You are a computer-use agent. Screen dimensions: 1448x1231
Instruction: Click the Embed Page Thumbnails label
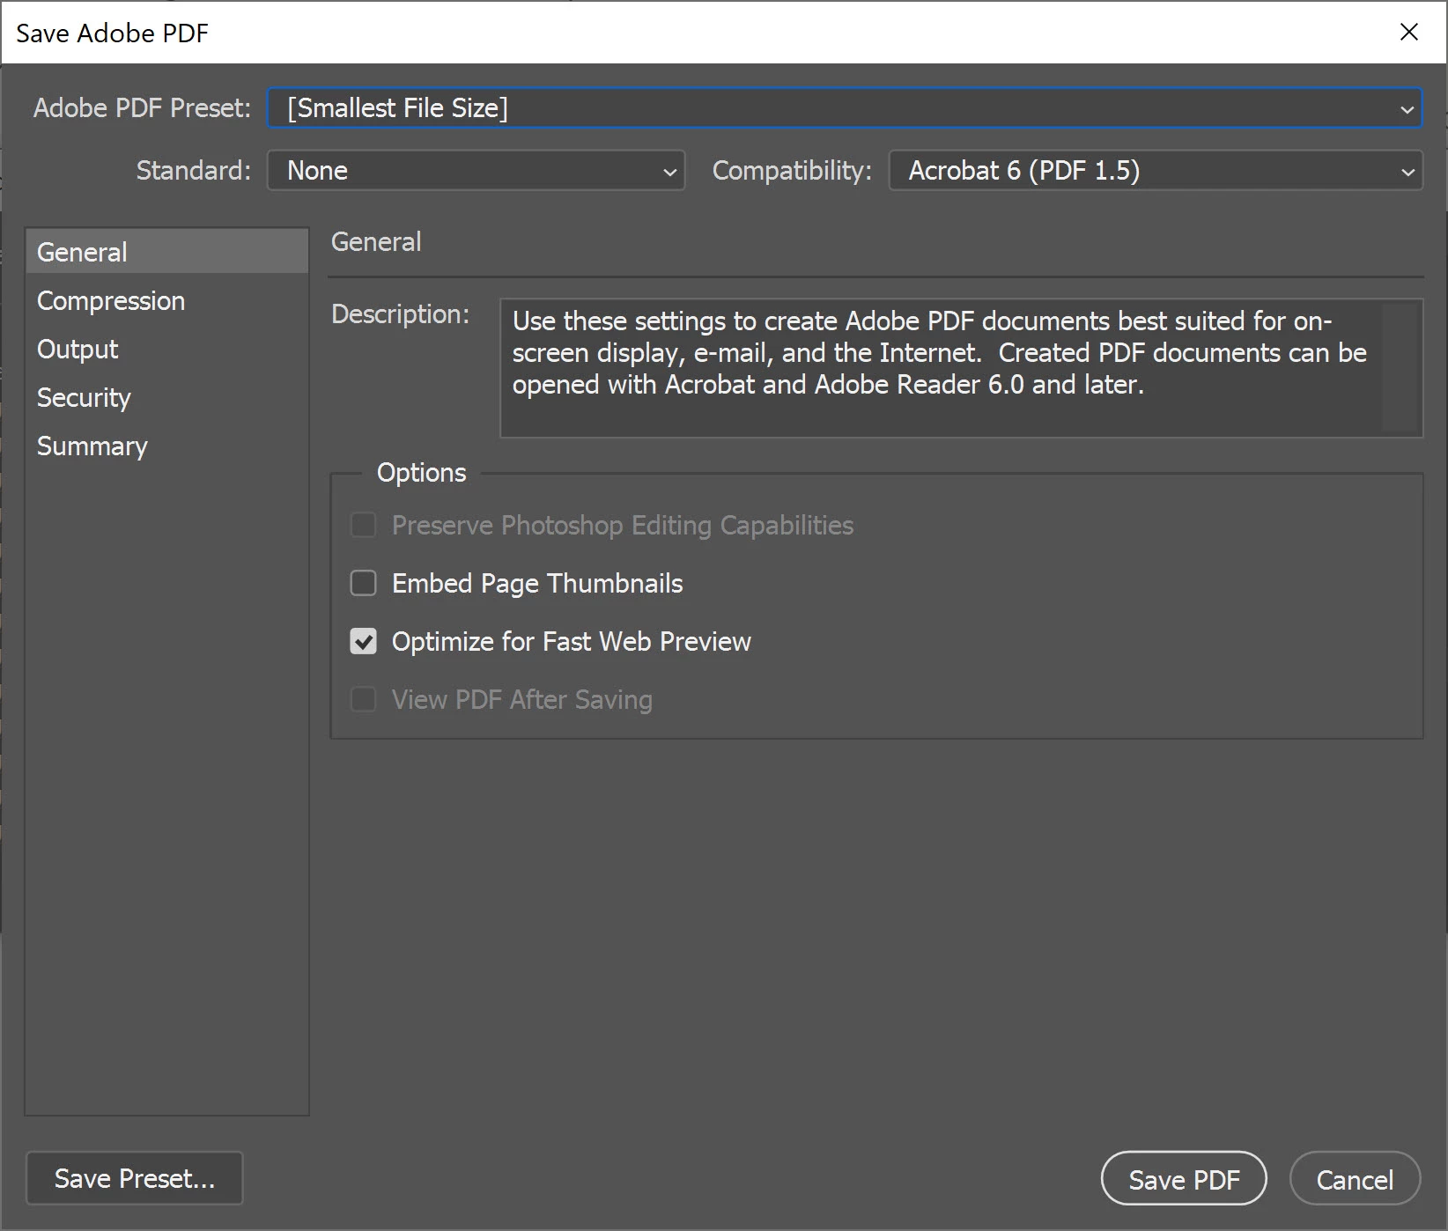(x=537, y=583)
